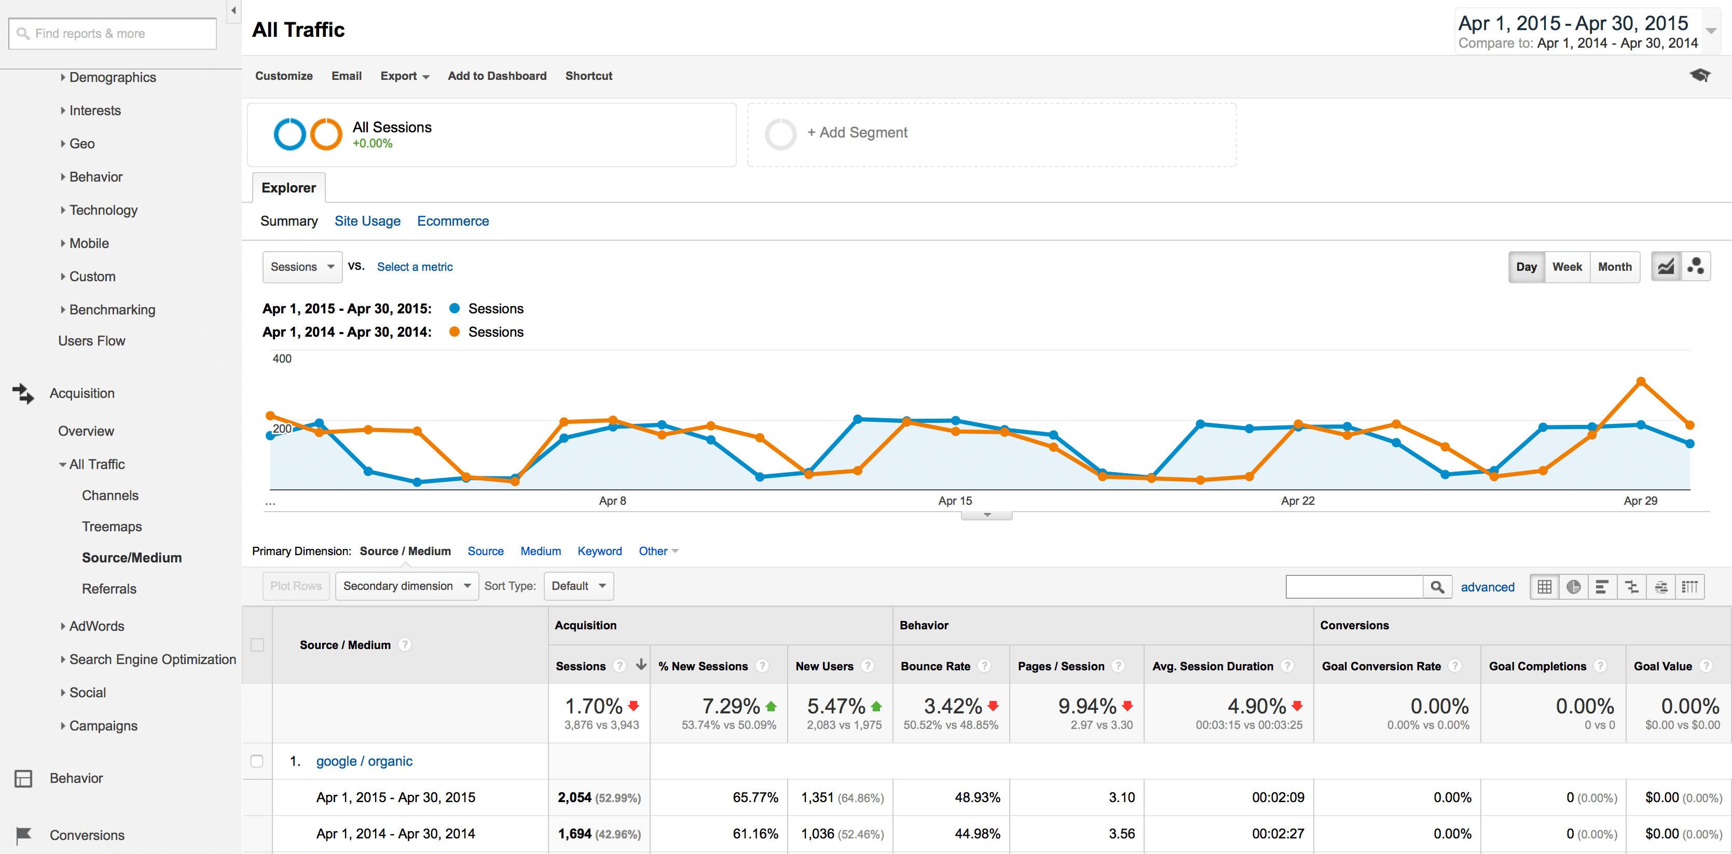Open the Behavior section icon in sidebar
This screenshot has height=854, width=1732.
pyautogui.click(x=23, y=779)
